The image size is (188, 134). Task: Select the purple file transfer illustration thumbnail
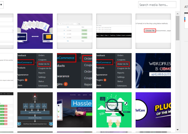(35, 31)
